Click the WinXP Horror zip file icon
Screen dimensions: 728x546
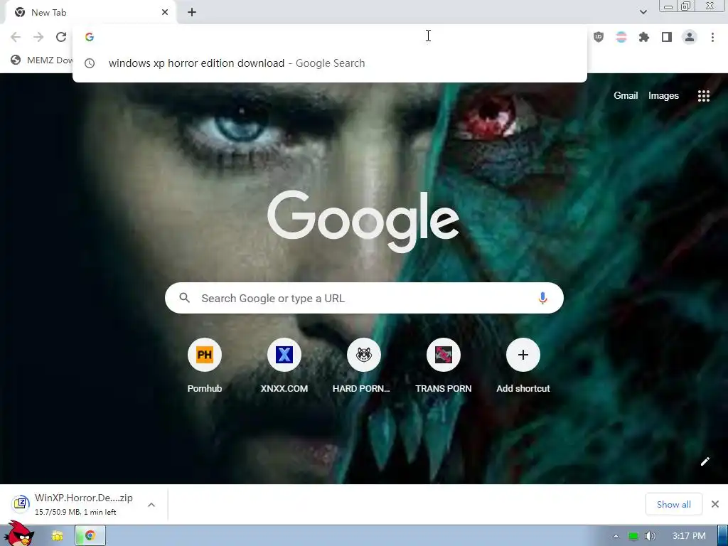coord(21,503)
